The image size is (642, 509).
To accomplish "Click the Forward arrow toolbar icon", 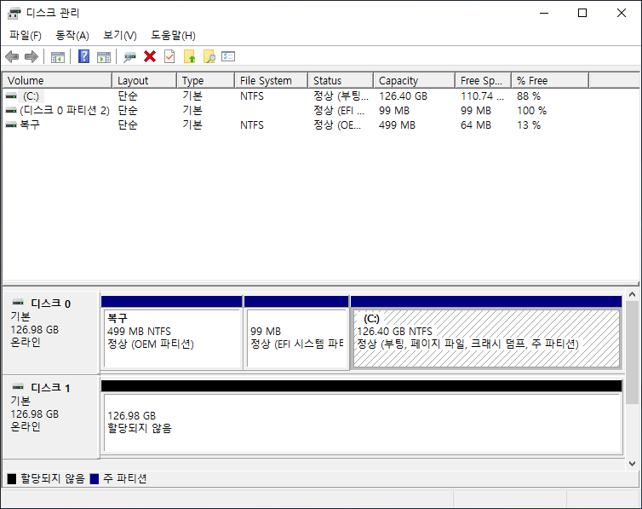I will pyautogui.click(x=32, y=56).
